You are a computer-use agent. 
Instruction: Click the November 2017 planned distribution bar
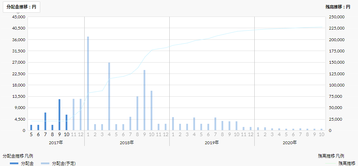(x=73, y=115)
